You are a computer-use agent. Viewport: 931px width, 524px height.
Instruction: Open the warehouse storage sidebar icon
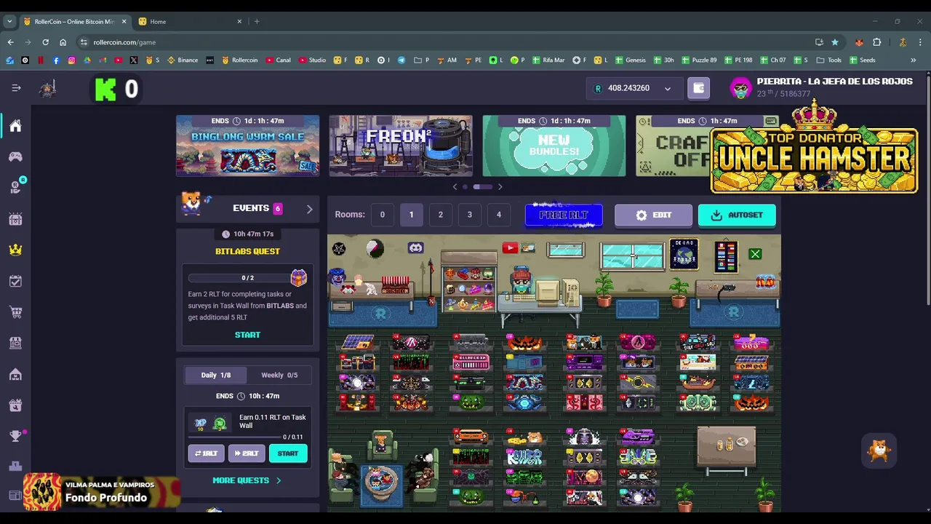pos(15,374)
